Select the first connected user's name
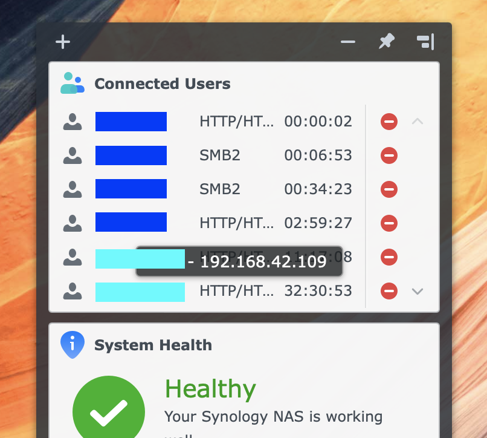Viewport: 487px width, 438px height. pyautogui.click(x=131, y=121)
